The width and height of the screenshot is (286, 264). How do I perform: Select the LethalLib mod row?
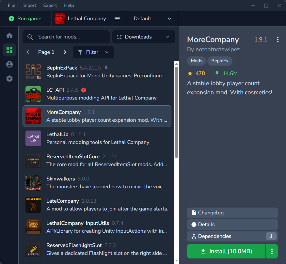click(97, 138)
